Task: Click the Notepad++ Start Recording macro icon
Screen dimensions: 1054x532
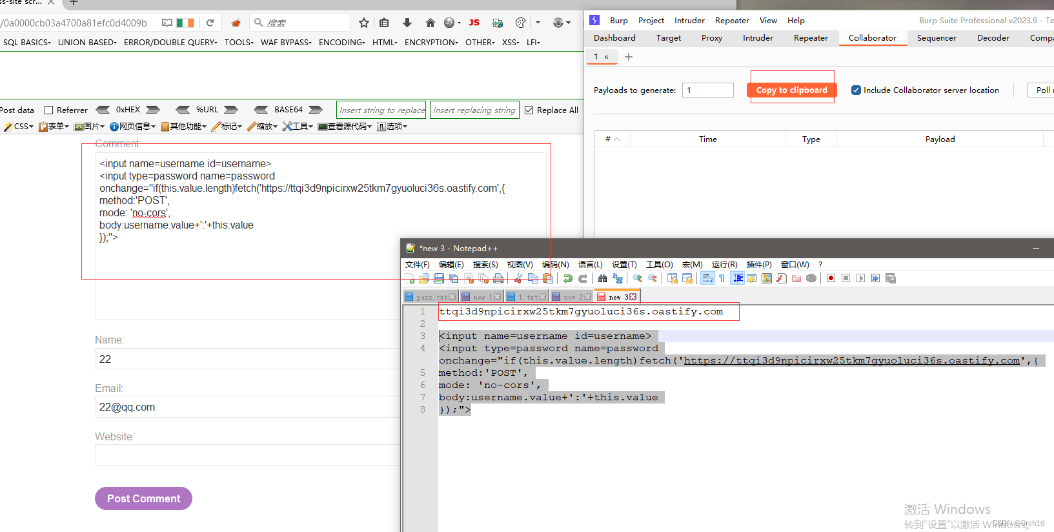Action: click(831, 278)
